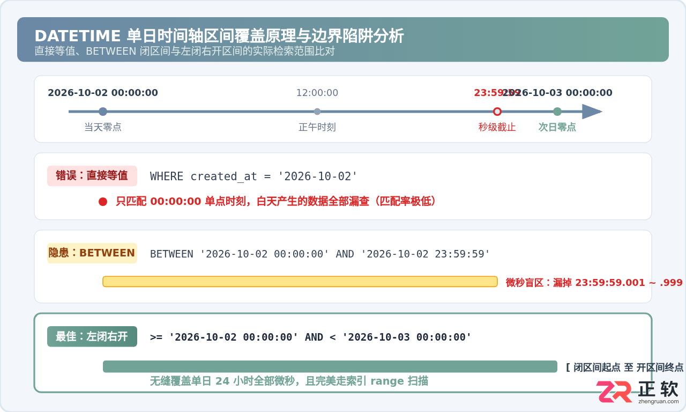Viewport: 686px width, 412px height.
Task: Click the 12:00:00 noon timeline dot
Action: 317,112
